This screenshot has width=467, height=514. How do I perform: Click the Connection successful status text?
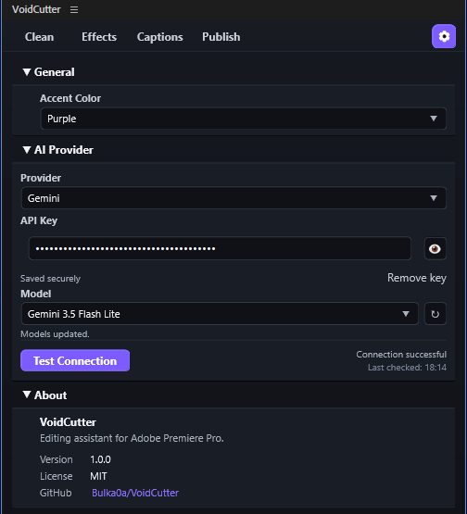point(401,355)
